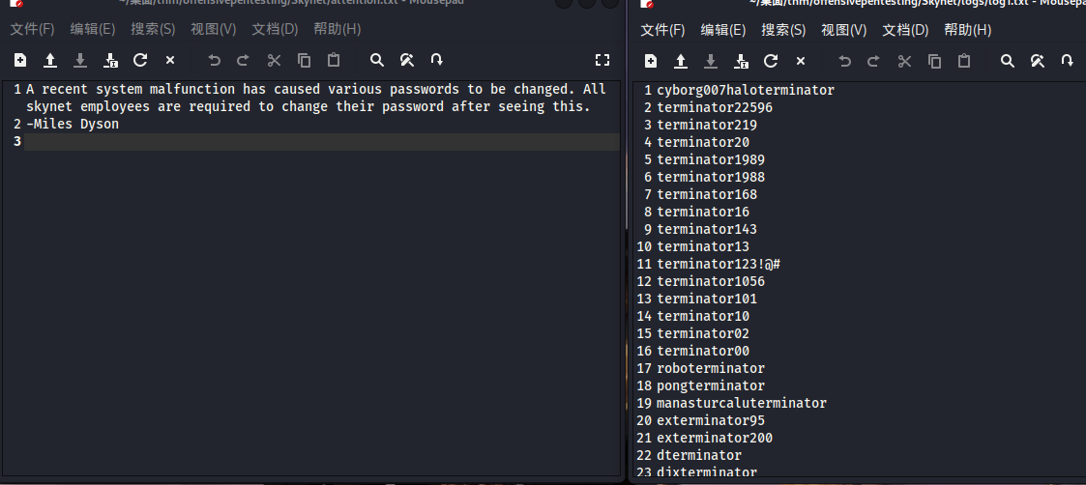Click Save As icon in log1.txt window

coord(741,61)
